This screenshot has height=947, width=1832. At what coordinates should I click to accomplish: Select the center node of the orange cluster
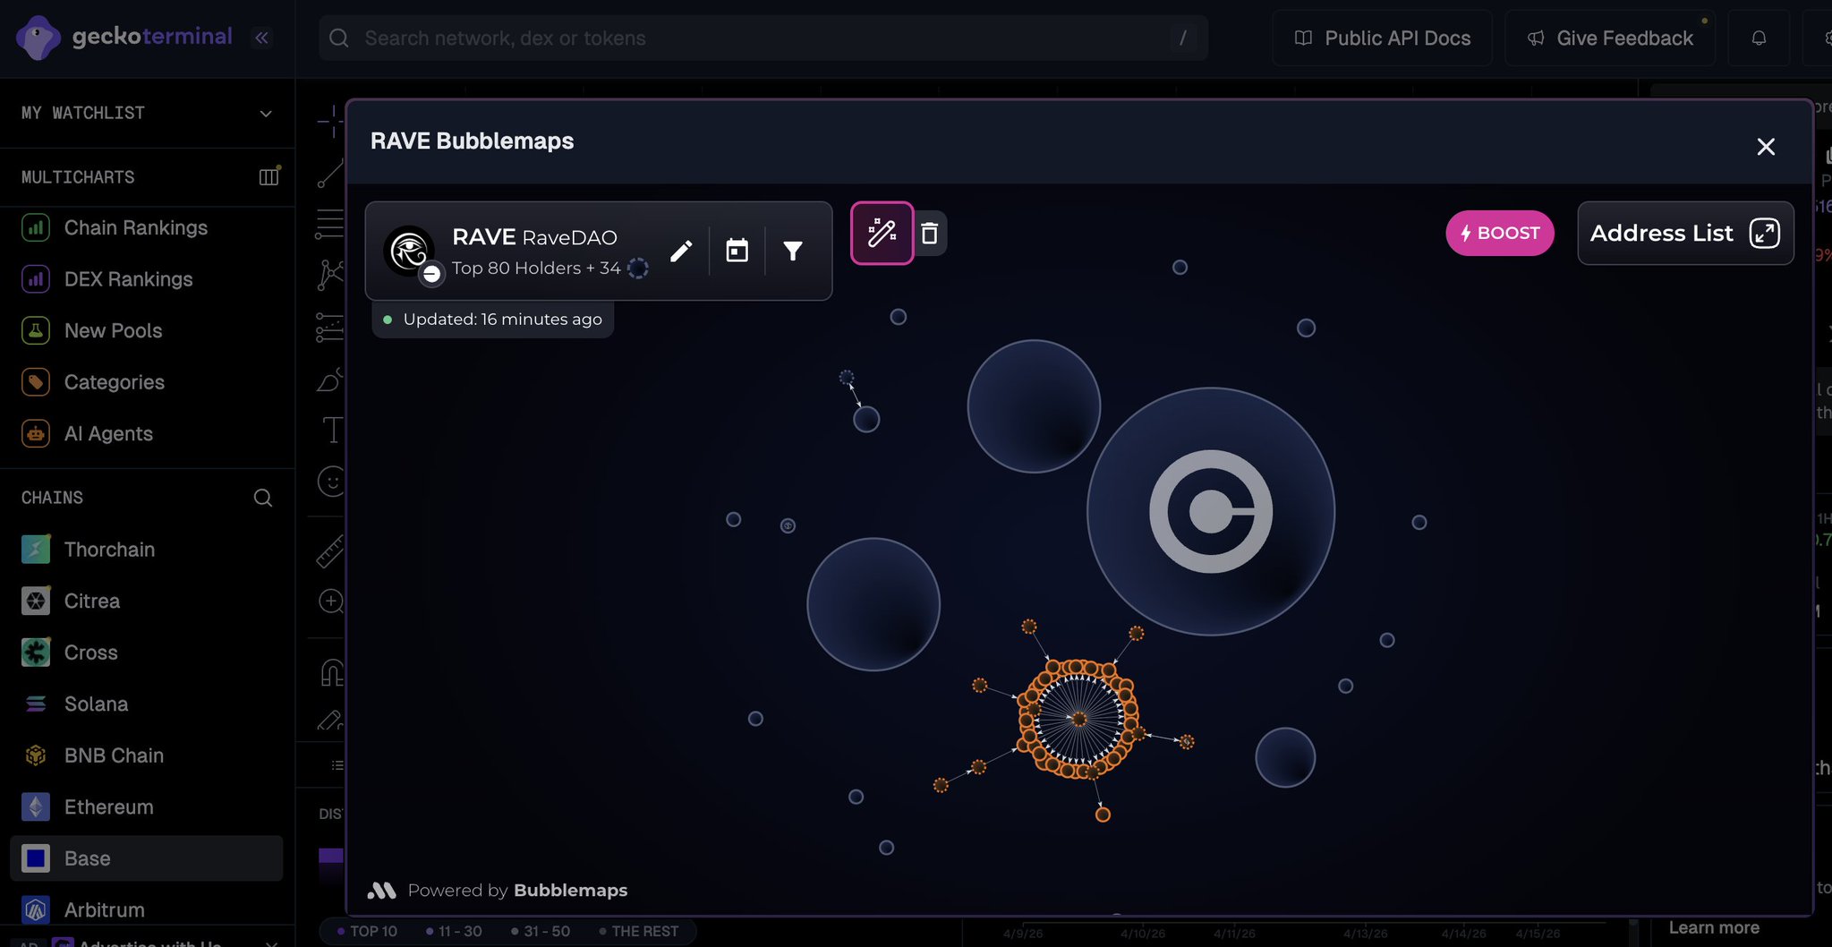(1079, 720)
